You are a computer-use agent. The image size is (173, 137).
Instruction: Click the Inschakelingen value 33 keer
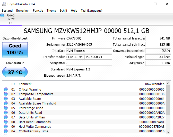click(158, 57)
